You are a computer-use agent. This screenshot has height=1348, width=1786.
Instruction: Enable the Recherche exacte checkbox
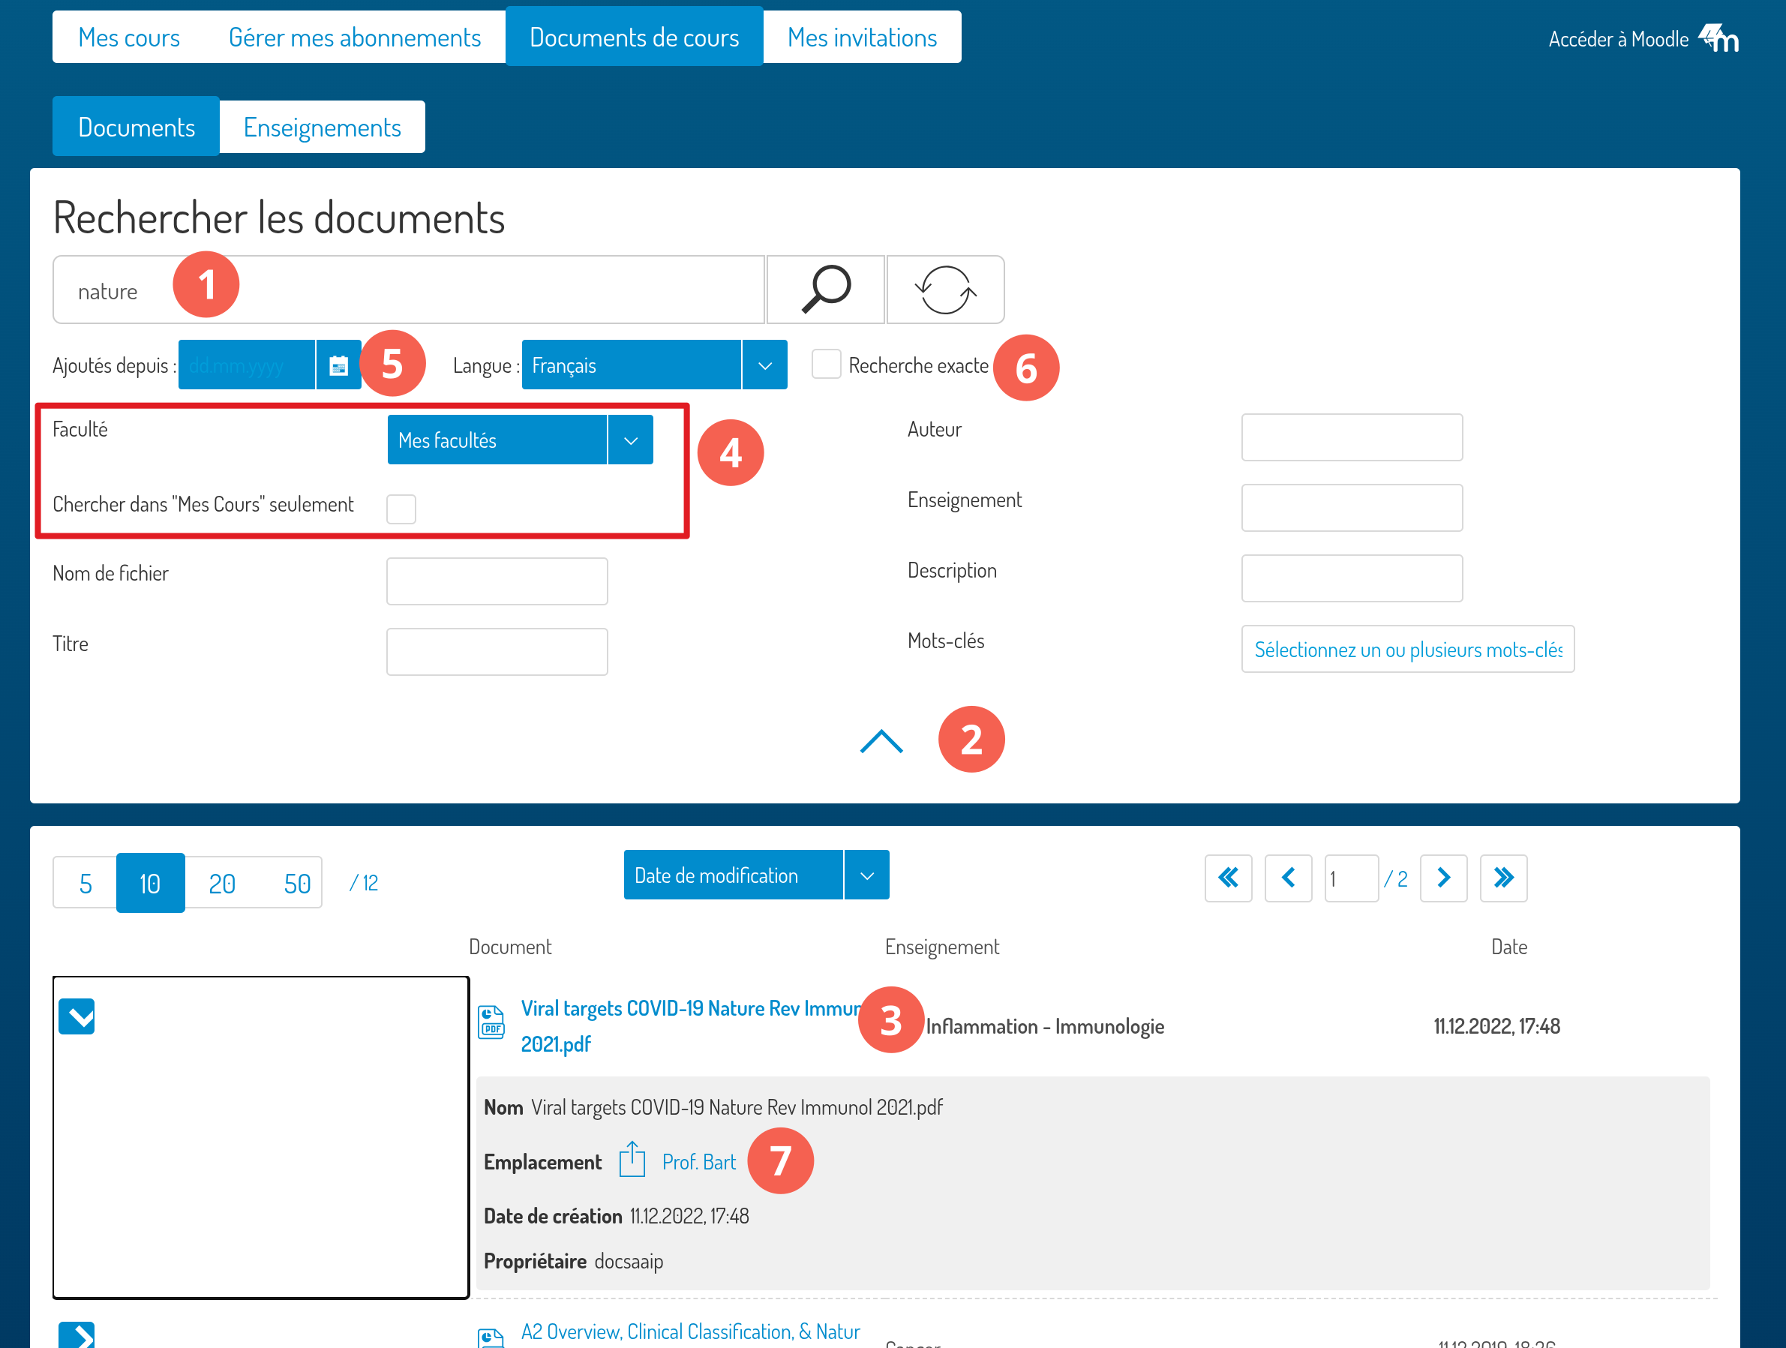pos(826,365)
